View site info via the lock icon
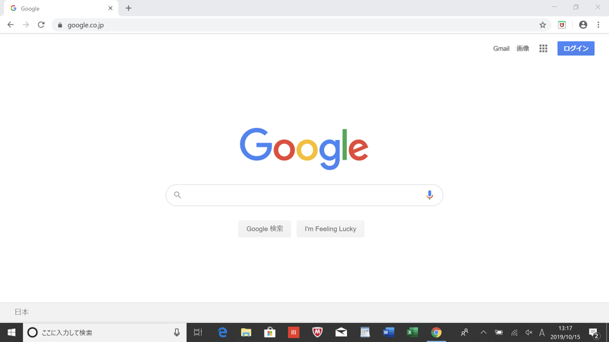The image size is (609, 342). 60,25
